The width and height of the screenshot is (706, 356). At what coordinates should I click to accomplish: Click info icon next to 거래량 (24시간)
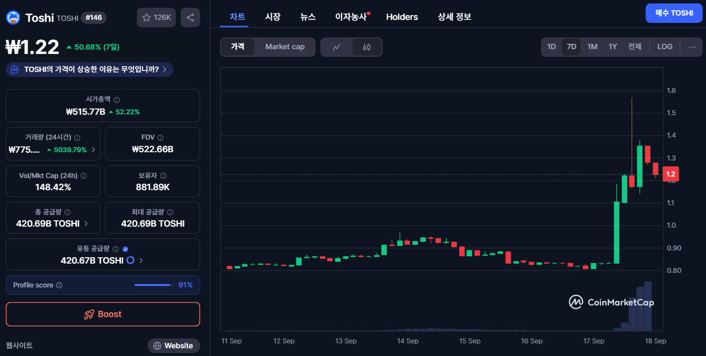tap(77, 138)
